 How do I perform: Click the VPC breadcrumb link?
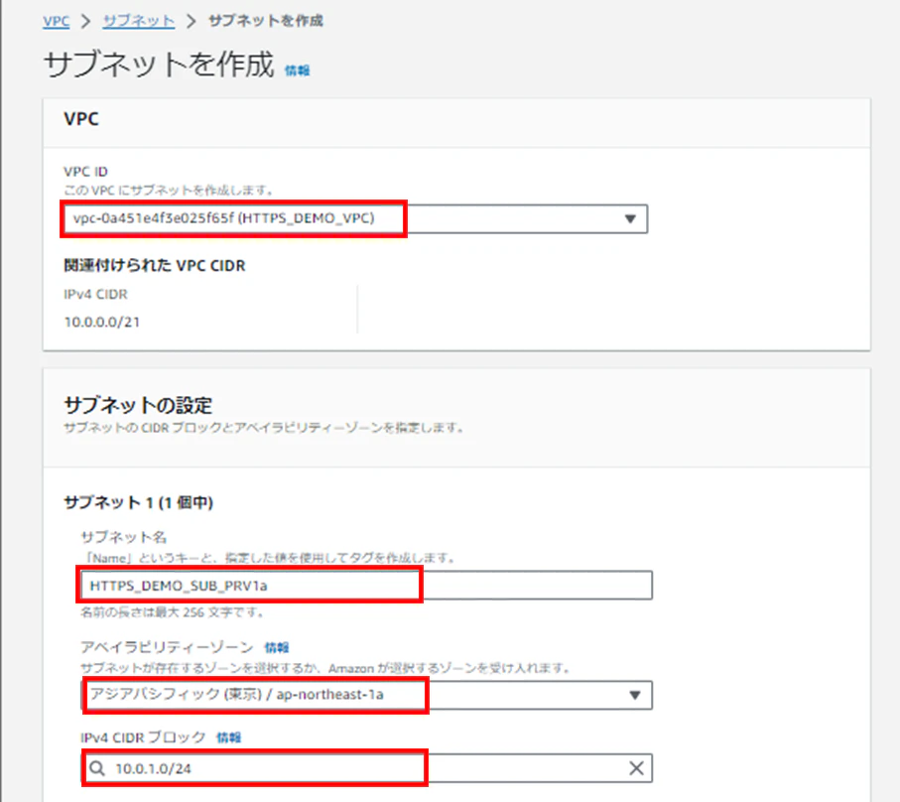[56, 21]
